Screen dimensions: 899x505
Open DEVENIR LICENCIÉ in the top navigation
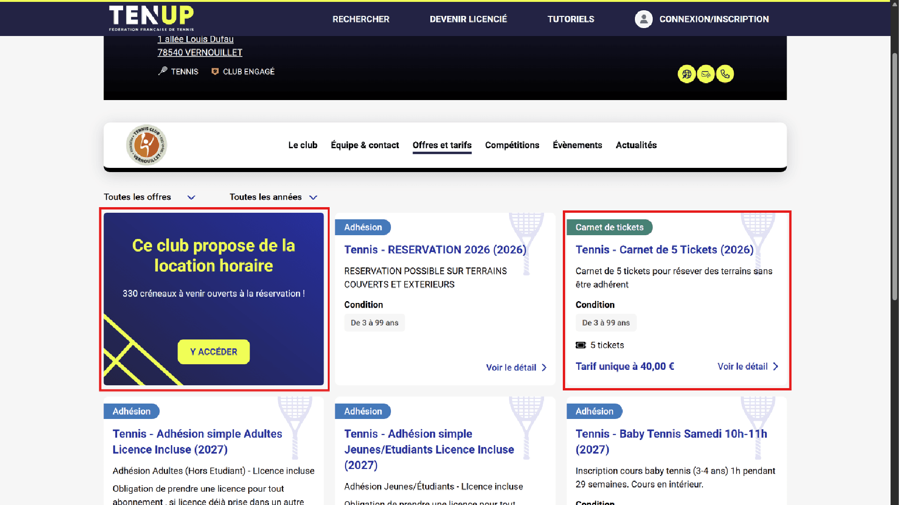tap(468, 19)
